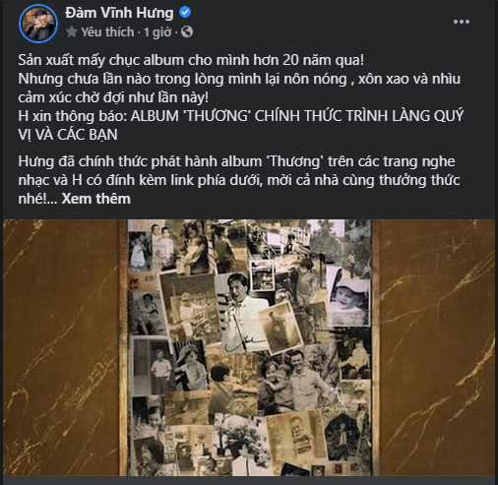Click the baby in white hat photo
The image size is (498, 485).
[x=348, y=297]
